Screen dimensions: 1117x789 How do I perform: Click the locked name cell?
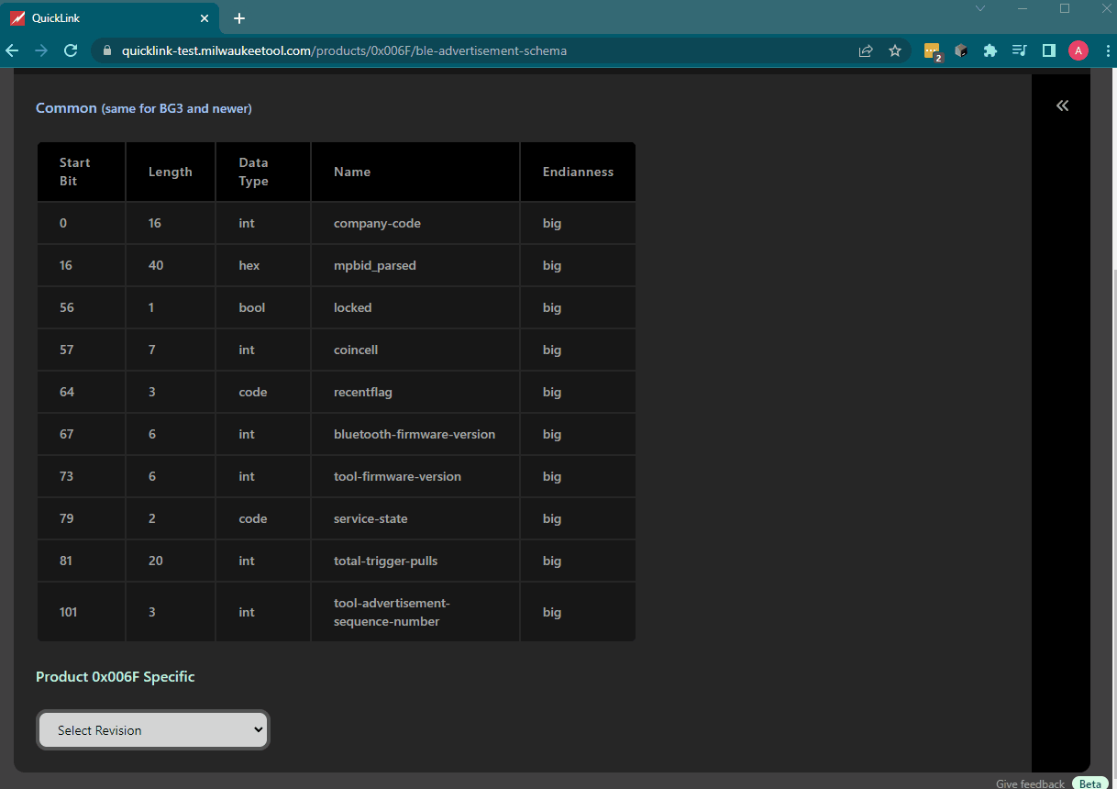[415, 307]
